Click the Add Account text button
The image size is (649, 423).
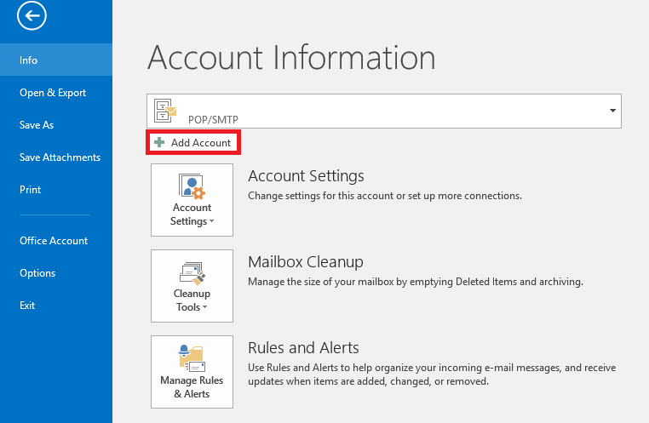click(200, 143)
